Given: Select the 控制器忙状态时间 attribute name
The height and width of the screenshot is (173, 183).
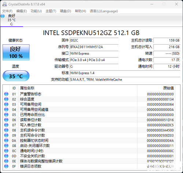Looking at the screenshot, I should click(x=34, y=140).
